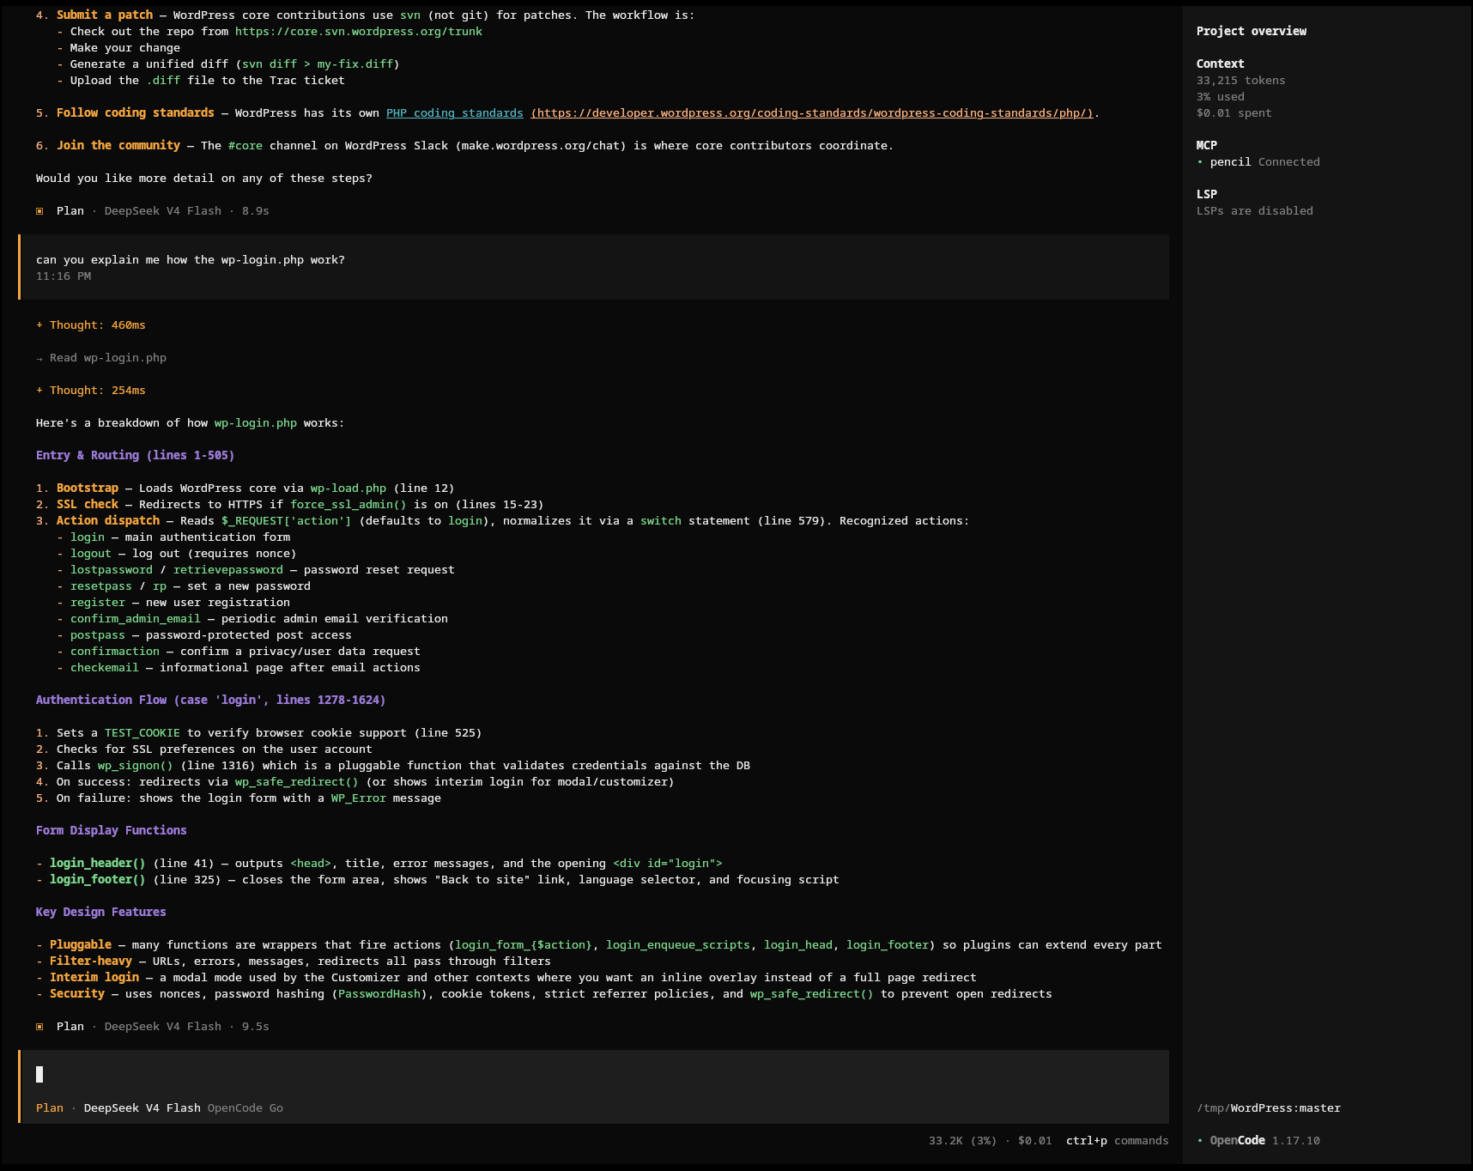Click '3% used' in sidebar

pyautogui.click(x=1221, y=97)
